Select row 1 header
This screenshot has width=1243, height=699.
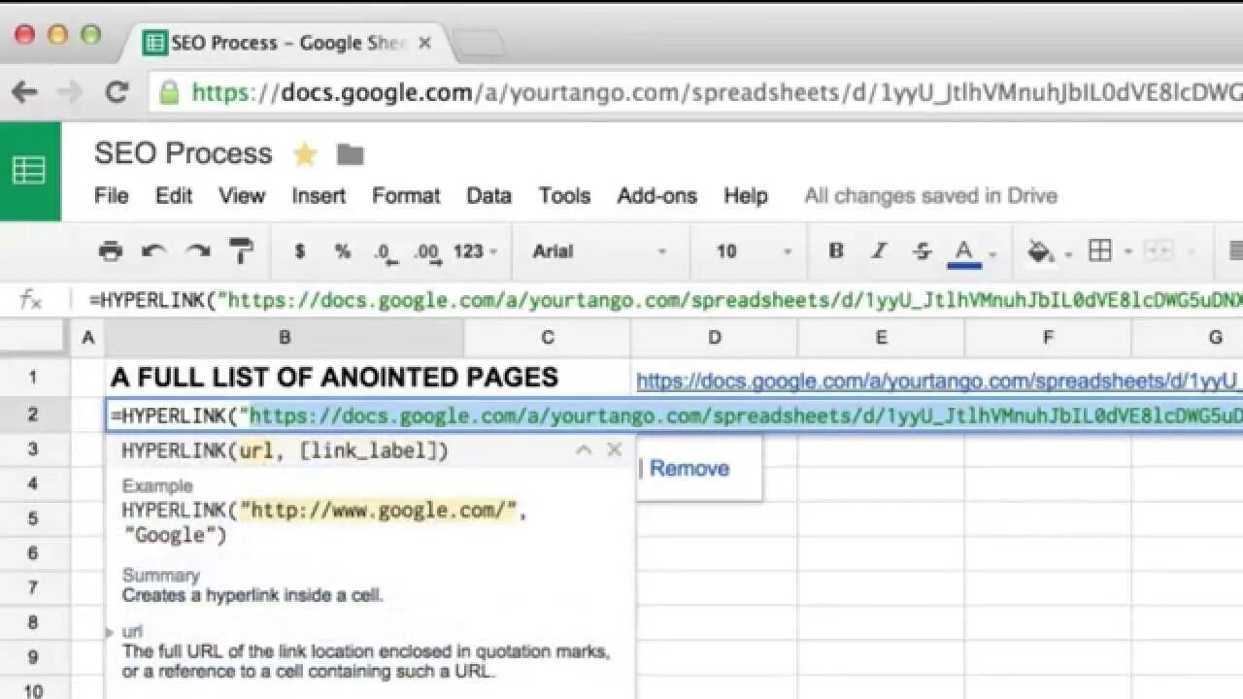pos(34,378)
